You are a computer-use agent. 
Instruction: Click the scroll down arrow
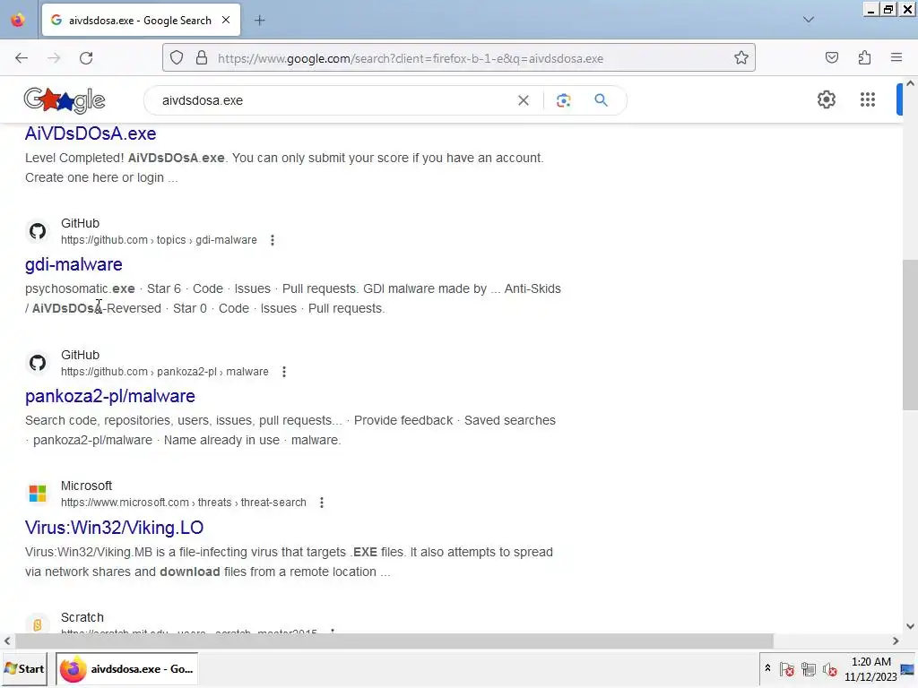910,626
